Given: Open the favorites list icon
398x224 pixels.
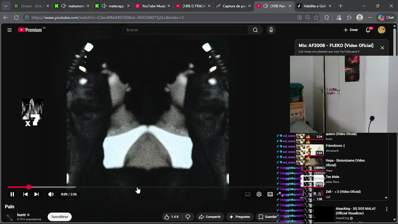Looking at the screenshot, I should (x=349, y=17).
